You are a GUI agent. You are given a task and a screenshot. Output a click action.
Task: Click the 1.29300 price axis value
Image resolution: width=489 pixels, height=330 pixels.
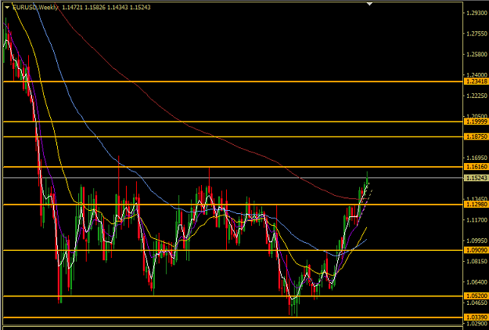pos(476,13)
